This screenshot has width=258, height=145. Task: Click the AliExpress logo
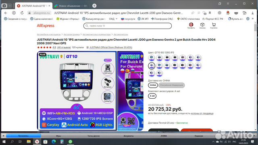coord(46,26)
